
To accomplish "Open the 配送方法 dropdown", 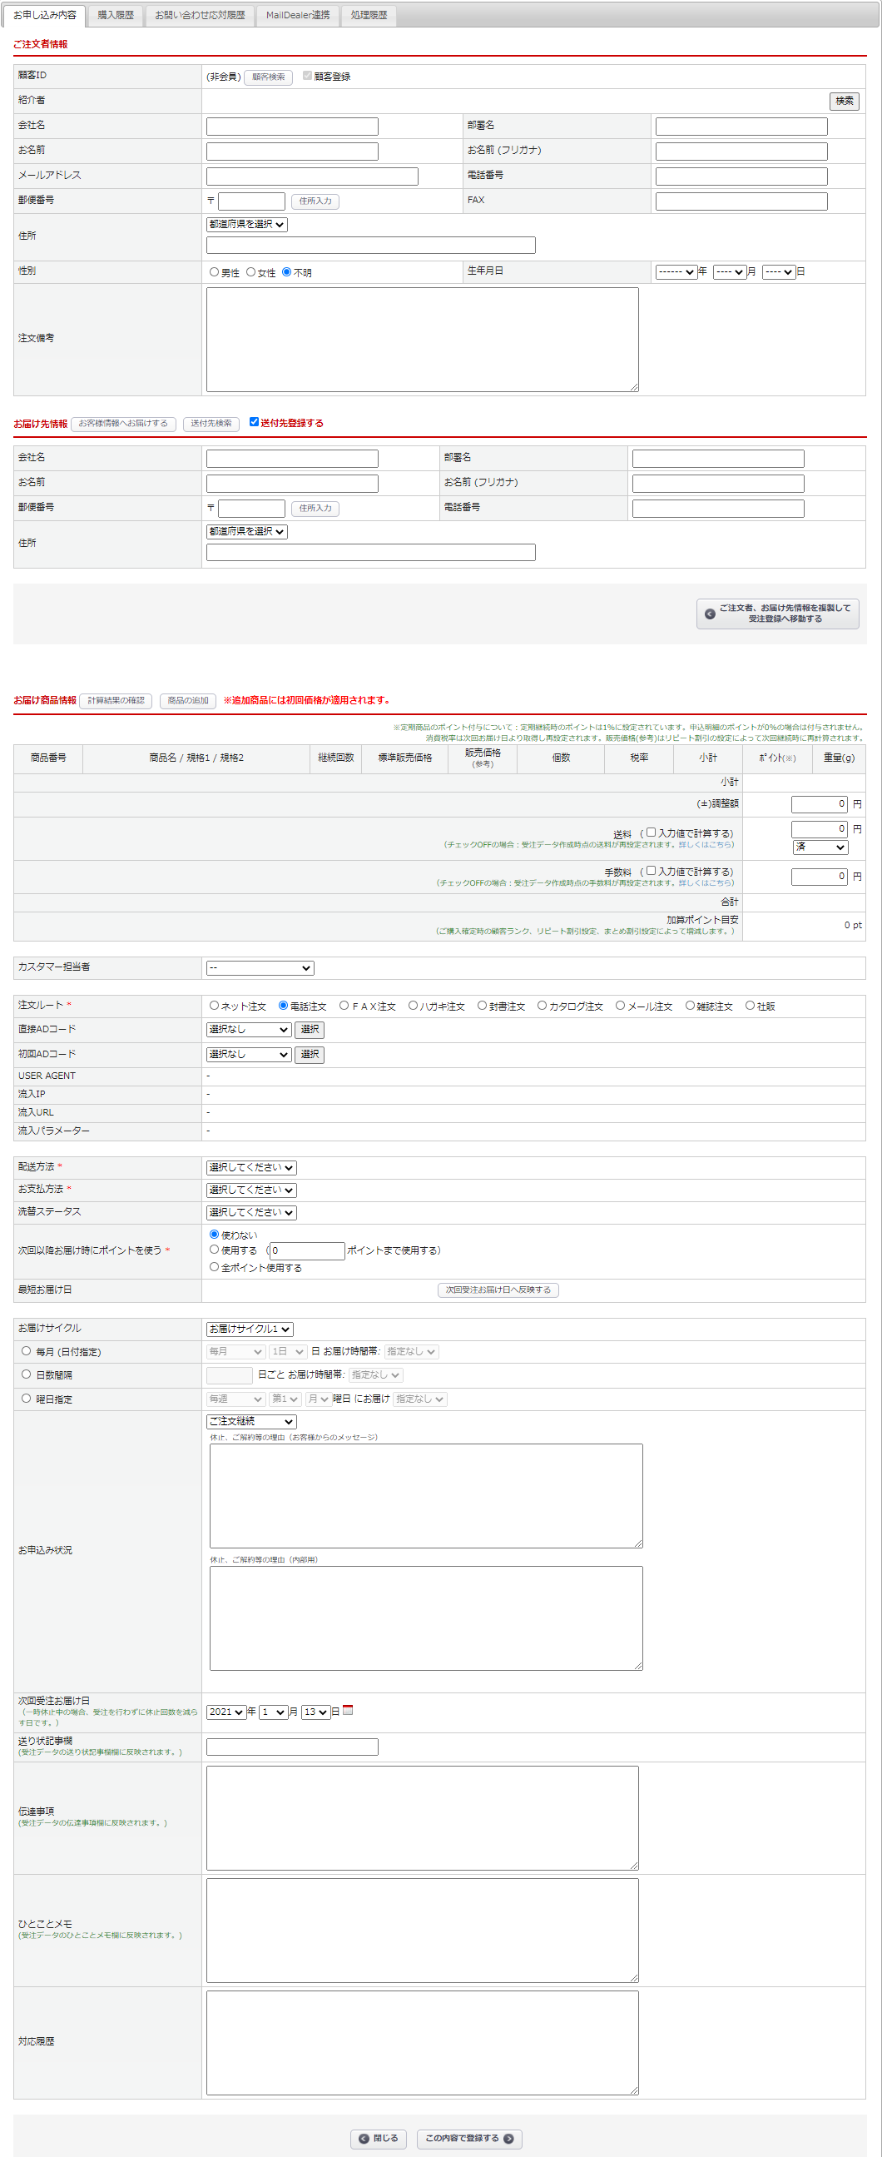I will [x=251, y=1167].
